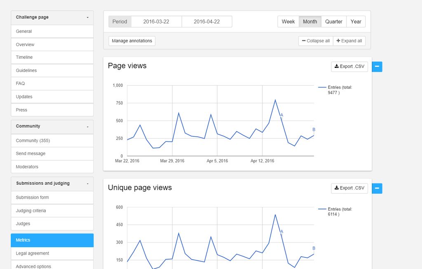Go to the Overview page
422x269 pixels.
point(52,44)
